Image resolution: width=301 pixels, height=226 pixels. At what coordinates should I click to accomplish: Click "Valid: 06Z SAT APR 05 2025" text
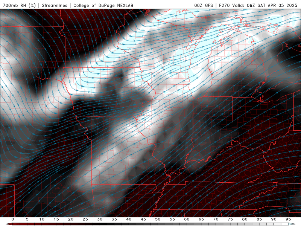coord(265,5)
